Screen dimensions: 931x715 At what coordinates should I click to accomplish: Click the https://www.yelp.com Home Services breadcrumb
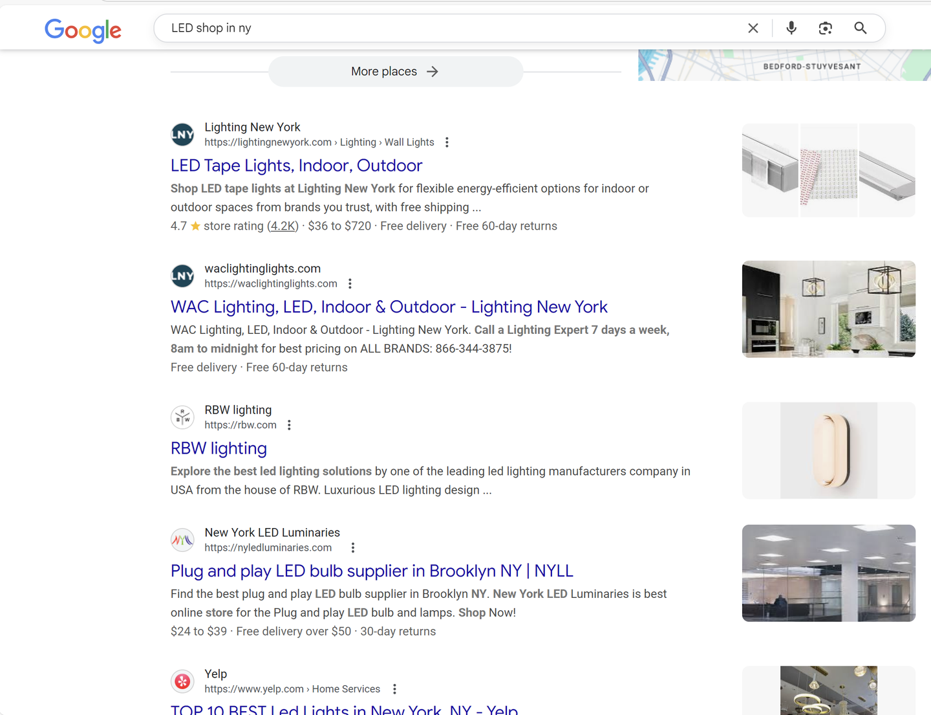click(x=292, y=689)
